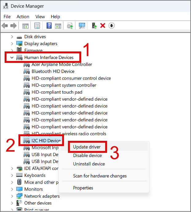This screenshot has height=212, width=191.
Task: Select HID-compliant touch pad
Action: [57, 92]
